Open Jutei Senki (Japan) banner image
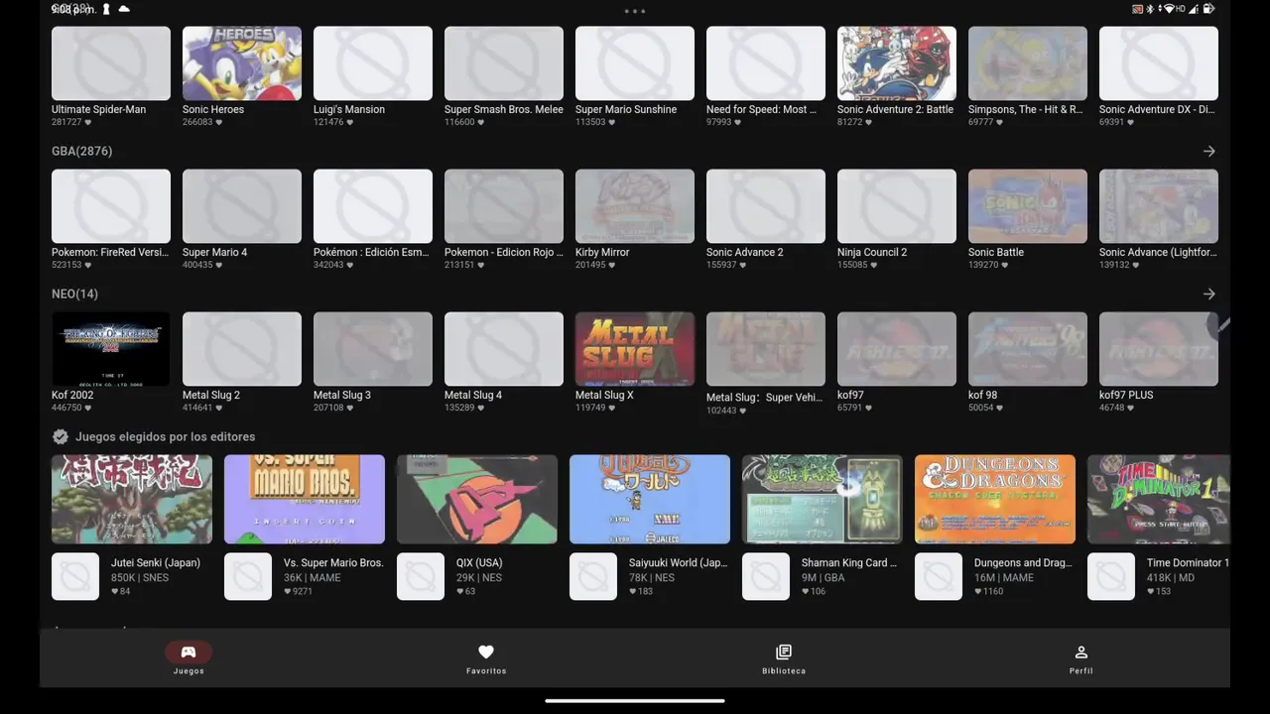 click(x=132, y=499)
